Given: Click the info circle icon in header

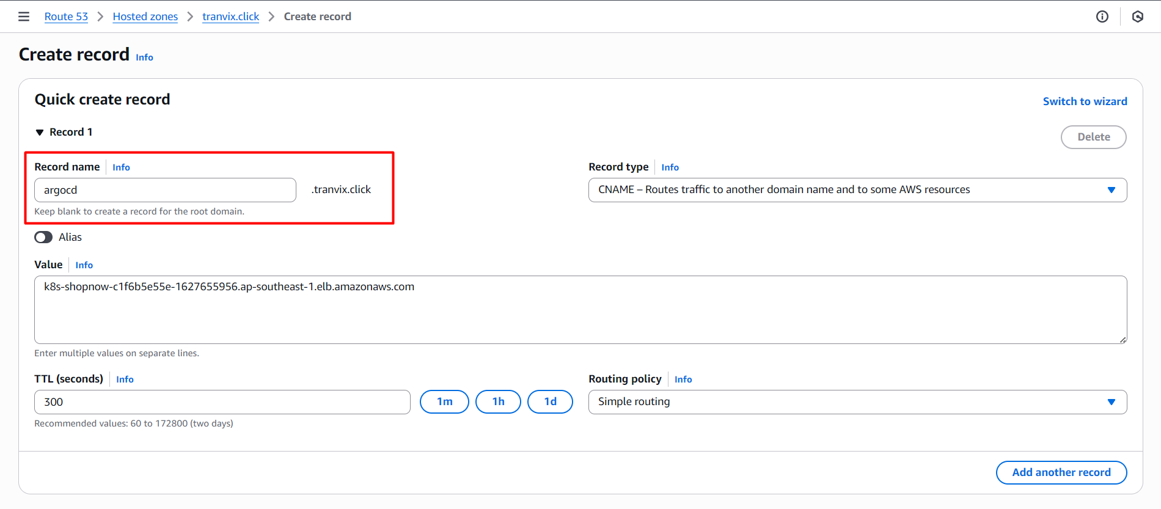Looking at the screenshot, I should (x=1102, y=16).
